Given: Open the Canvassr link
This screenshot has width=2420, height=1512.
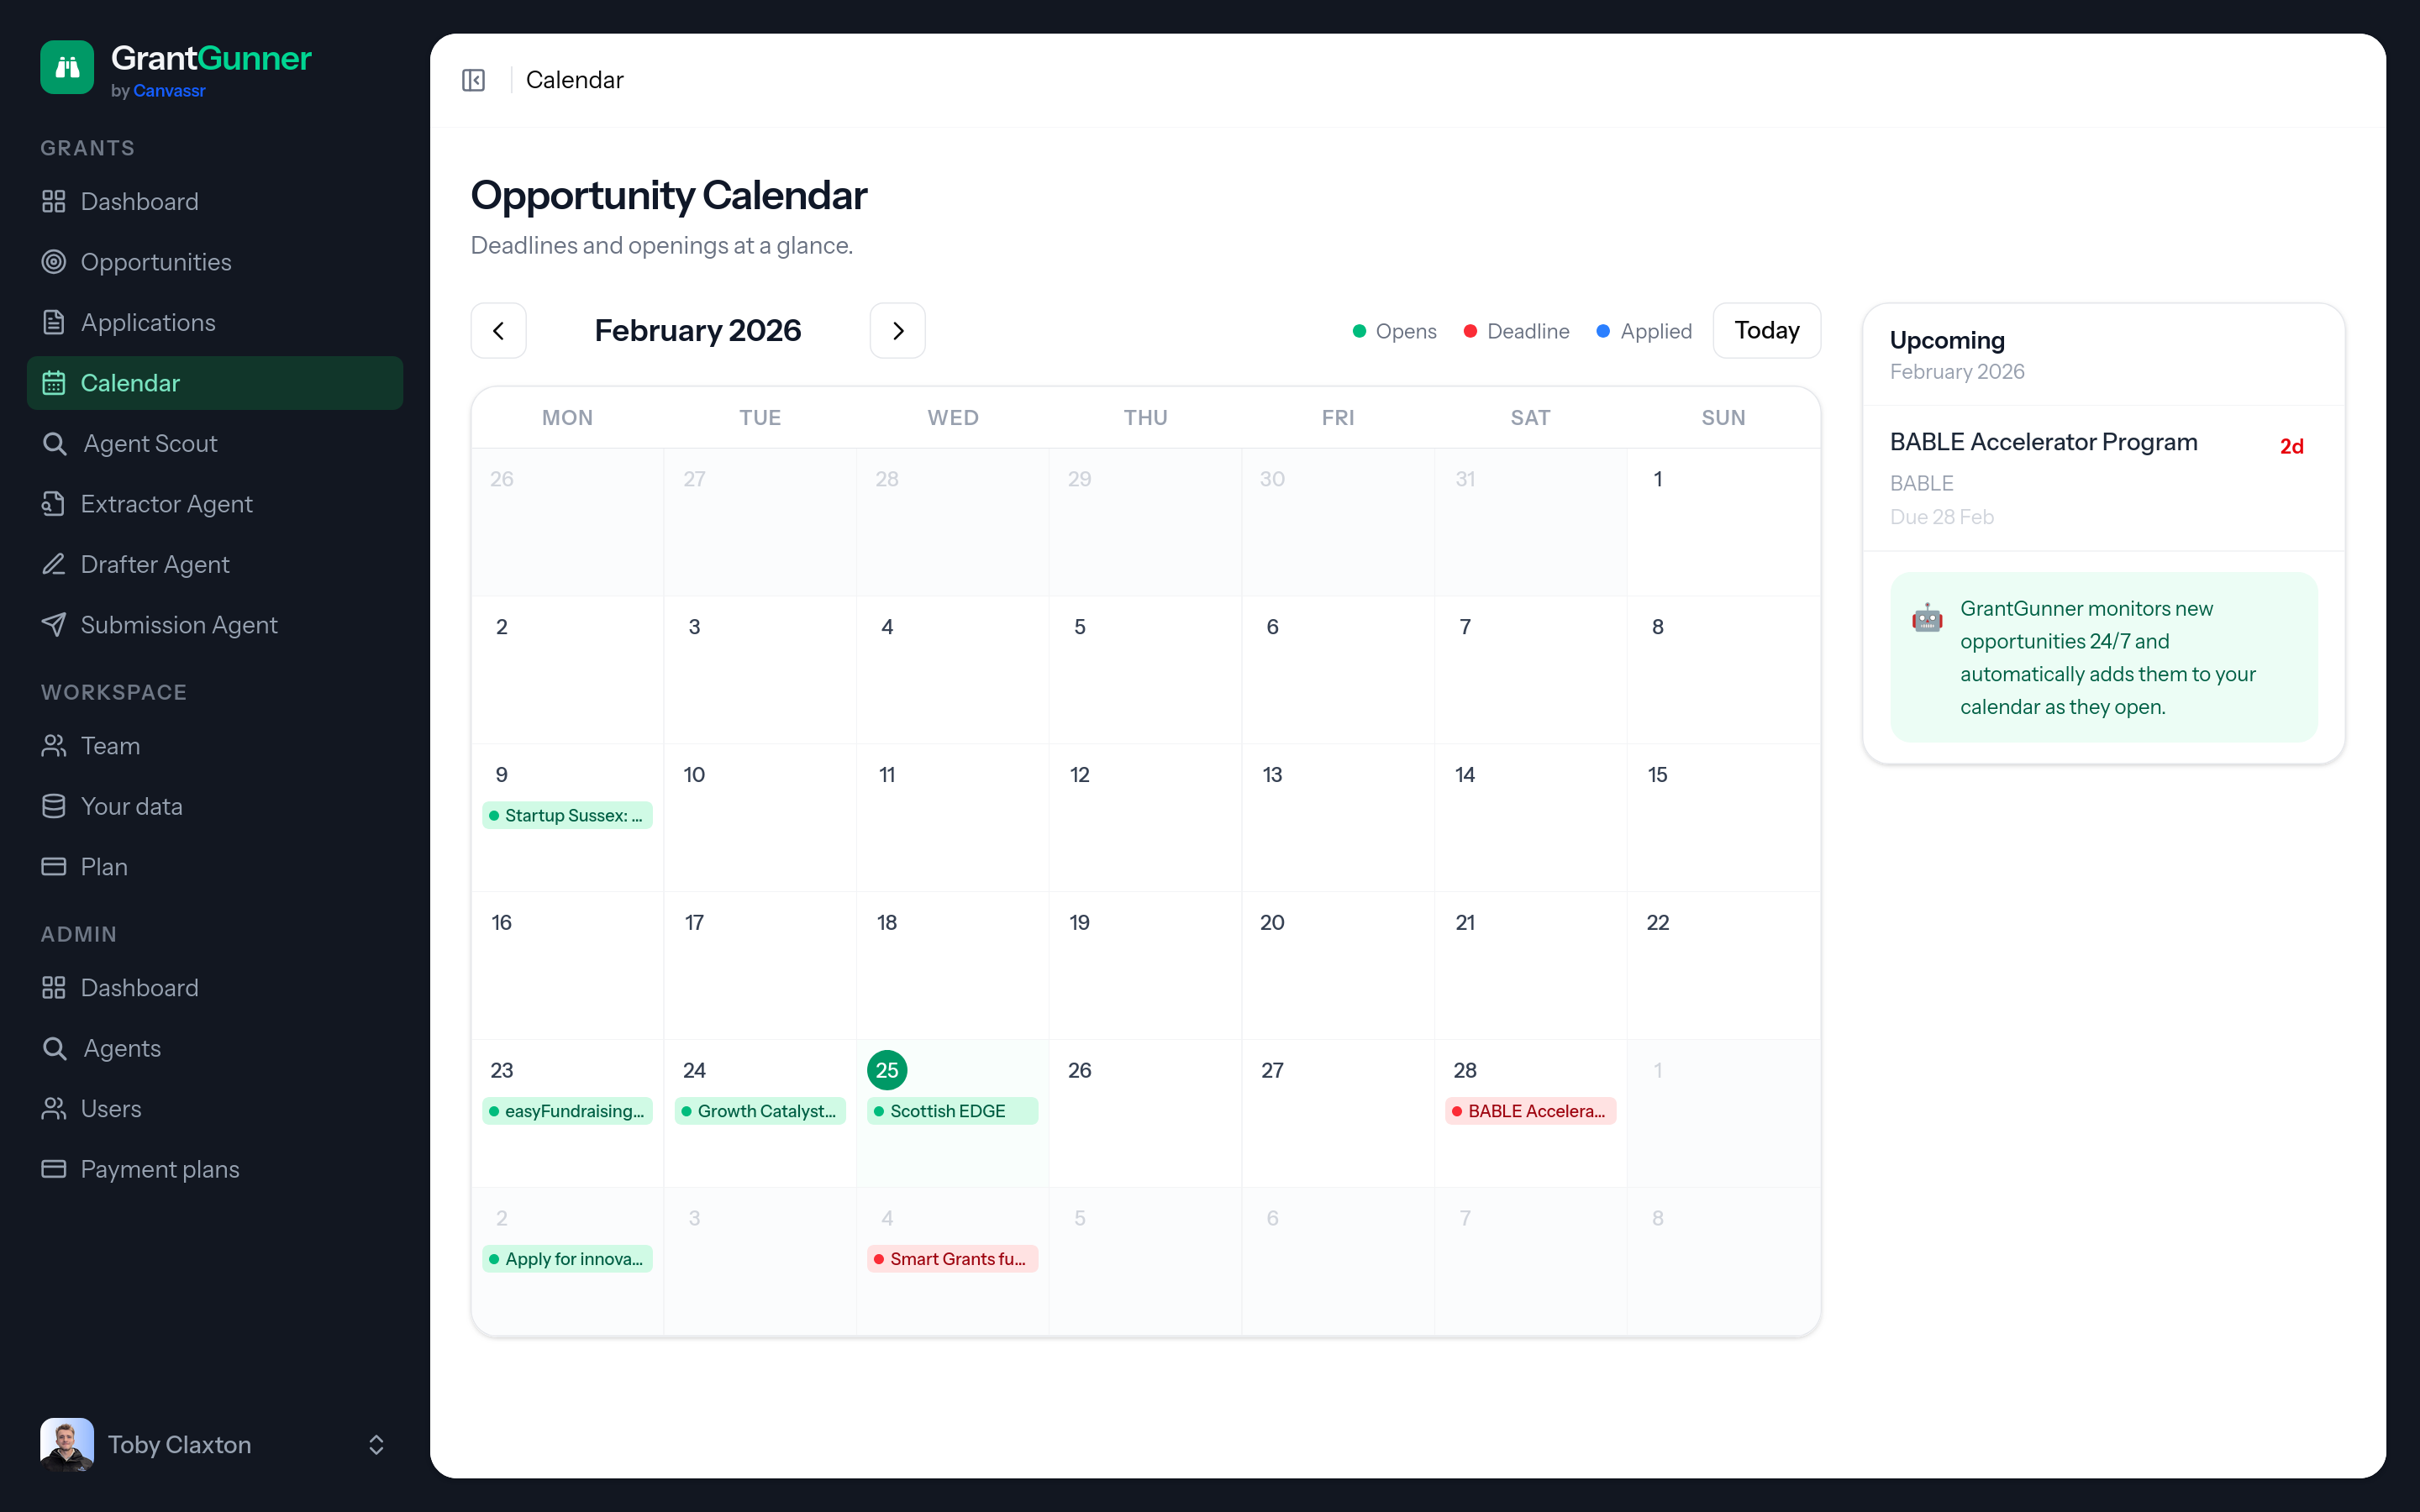Looking at the screenshot, I should pyautogui.click(x=169, y=91).
